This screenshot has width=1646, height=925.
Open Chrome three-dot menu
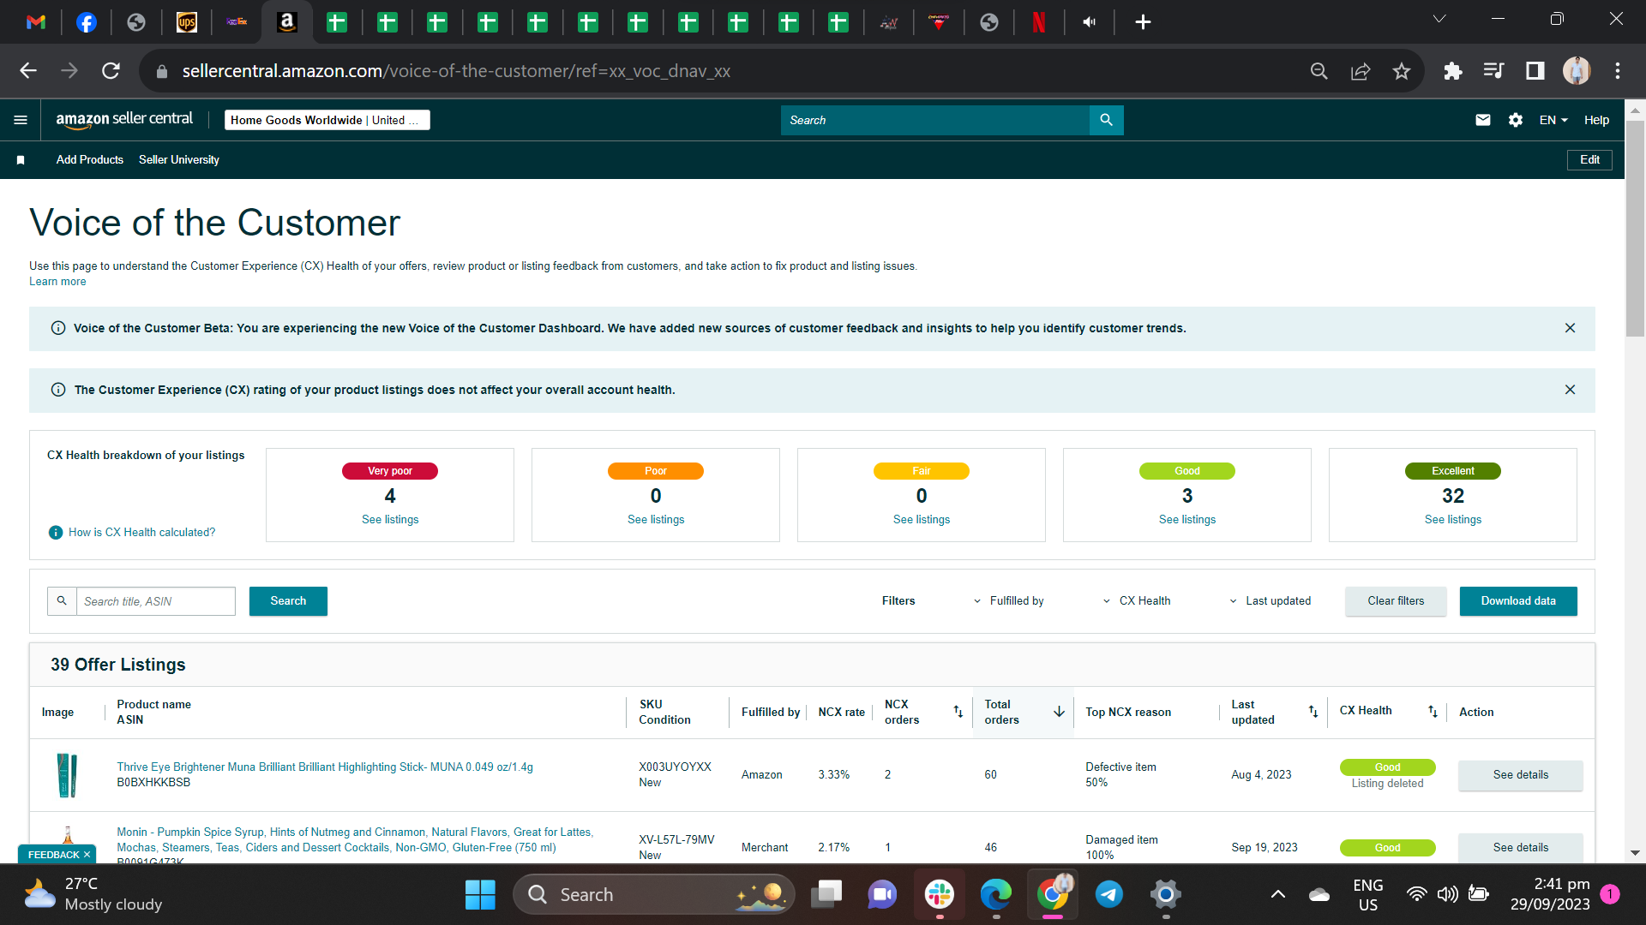1618,71
